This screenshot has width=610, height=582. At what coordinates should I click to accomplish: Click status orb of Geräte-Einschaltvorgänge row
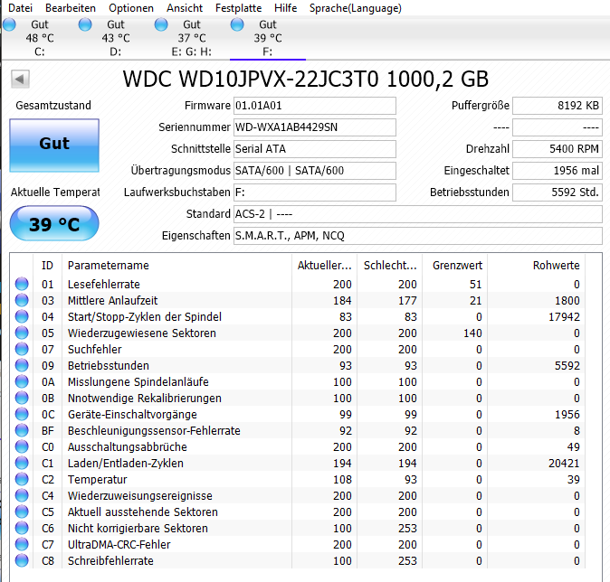coord(22,415)
